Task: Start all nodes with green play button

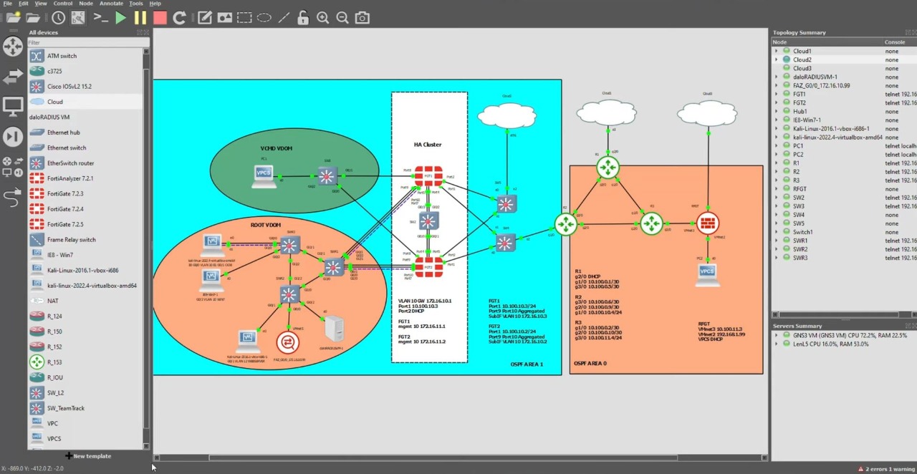Action: (x=120, y=18)
